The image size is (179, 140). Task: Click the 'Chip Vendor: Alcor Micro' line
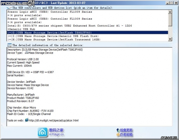click(x=22, y=108)
